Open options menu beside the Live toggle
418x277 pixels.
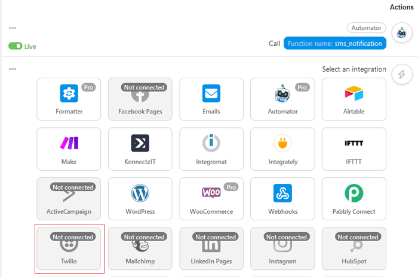tap(13, 27)
